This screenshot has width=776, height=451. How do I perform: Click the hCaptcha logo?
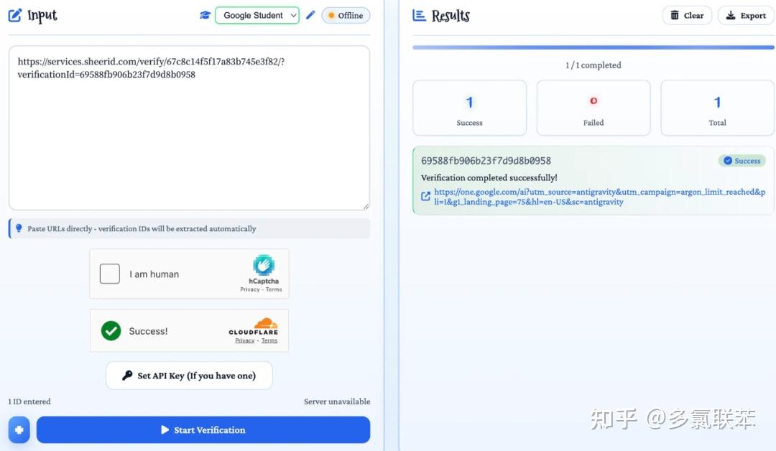click(264, 266)
